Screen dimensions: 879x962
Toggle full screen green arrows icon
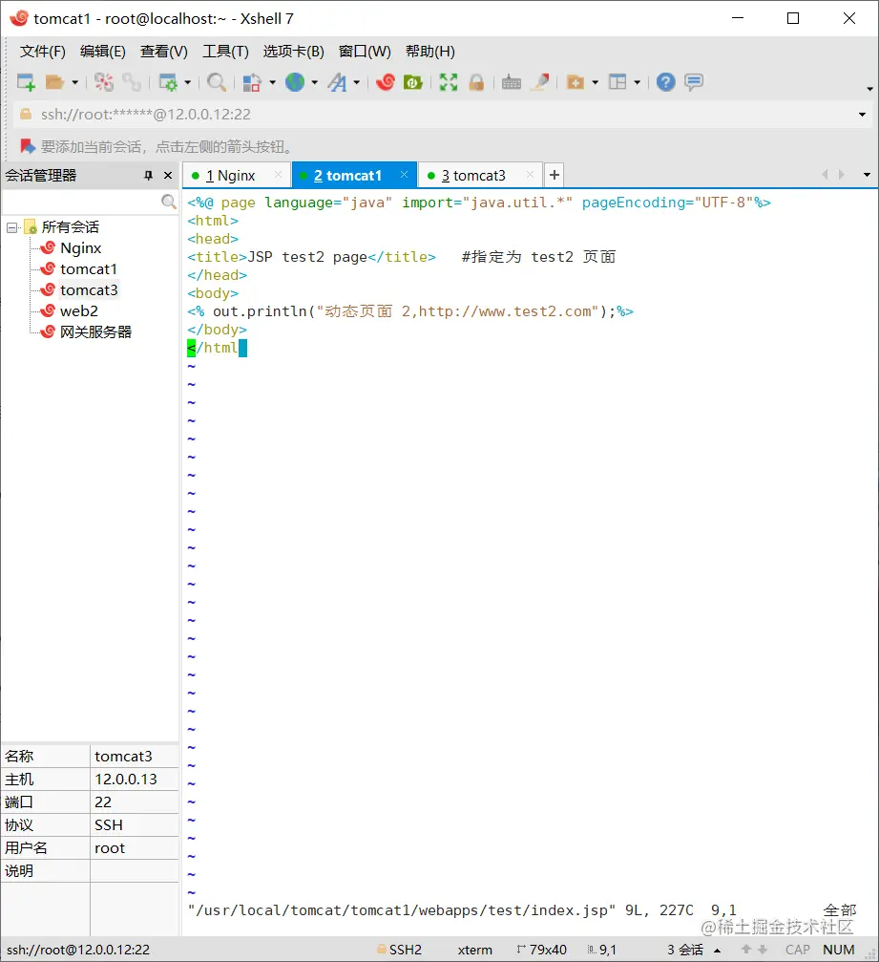(x=449, y=81)
